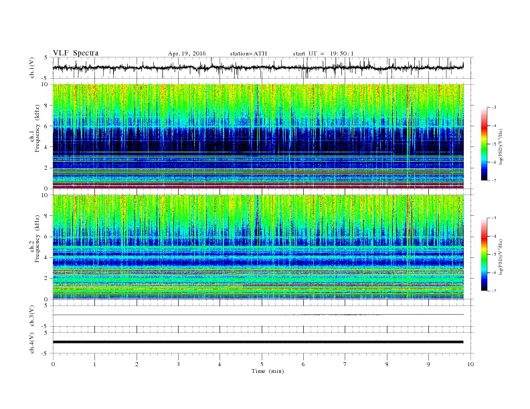Click time axis tick label '5'

[x=262, y=364]
